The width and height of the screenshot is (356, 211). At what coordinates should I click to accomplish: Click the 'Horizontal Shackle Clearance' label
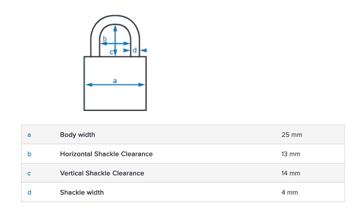click(x=106, y=154)
